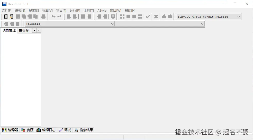The image size is (253, 140).
Task: Open the 编译日志 bottom tab
Action: (x=46, y=130)
